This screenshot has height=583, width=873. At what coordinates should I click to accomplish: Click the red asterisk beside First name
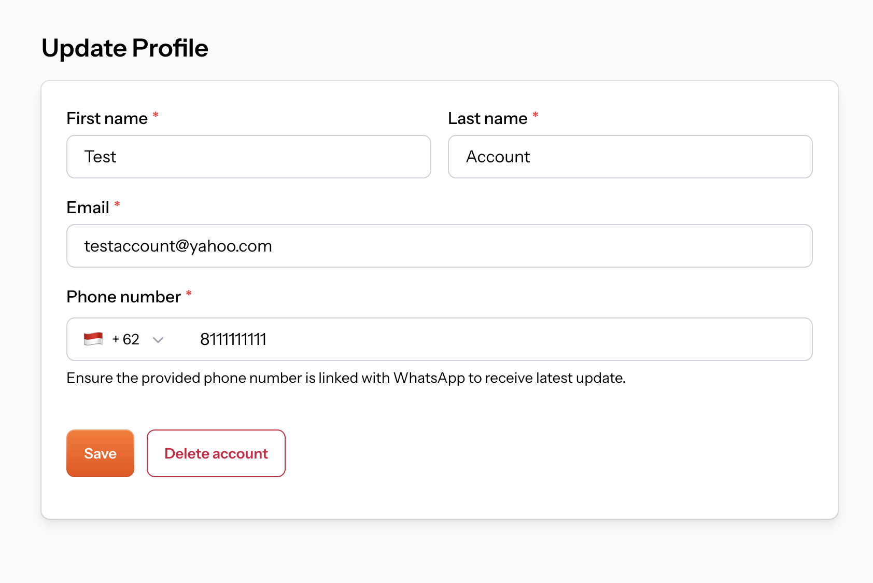(156, 115)
